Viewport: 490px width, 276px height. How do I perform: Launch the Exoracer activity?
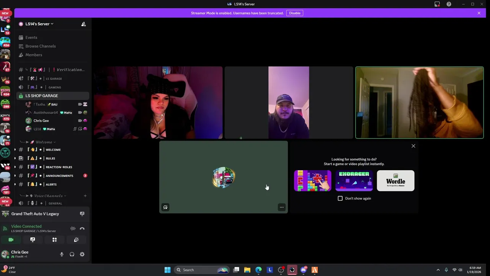(354, 181)
